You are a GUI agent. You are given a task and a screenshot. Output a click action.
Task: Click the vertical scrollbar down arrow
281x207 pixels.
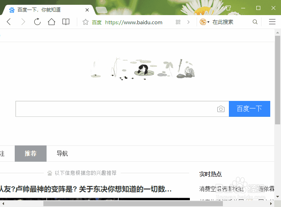click(277, 197)
